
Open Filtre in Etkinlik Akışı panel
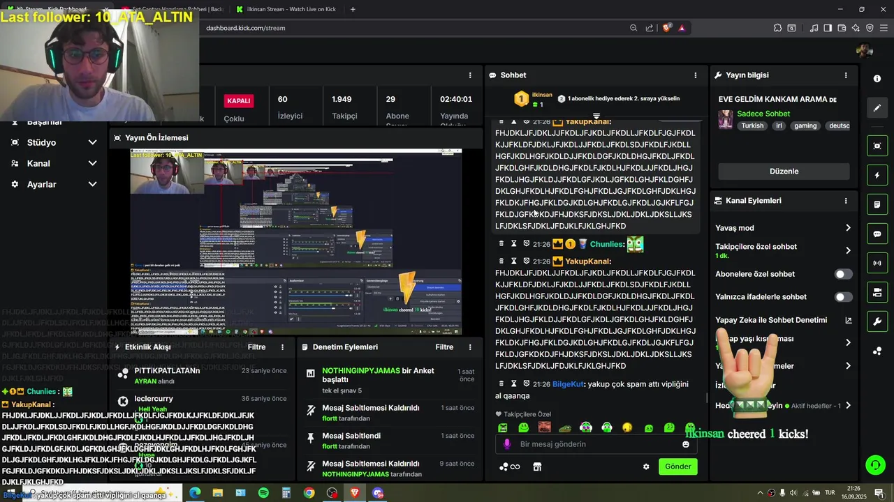[256, 347]
